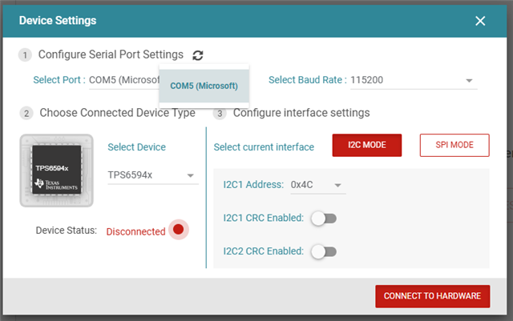Expand the TPS6594x device dropdown
The width and height of the screenshot is (513, 321).
(152, 175)
